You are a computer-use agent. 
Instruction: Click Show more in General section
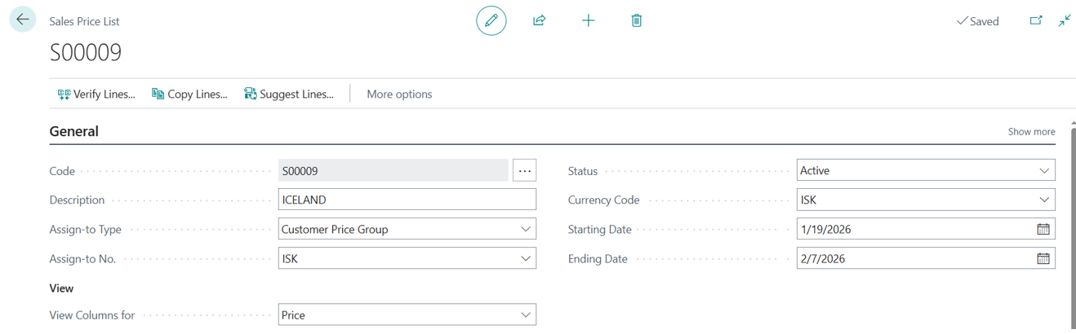click(1031, 132)
